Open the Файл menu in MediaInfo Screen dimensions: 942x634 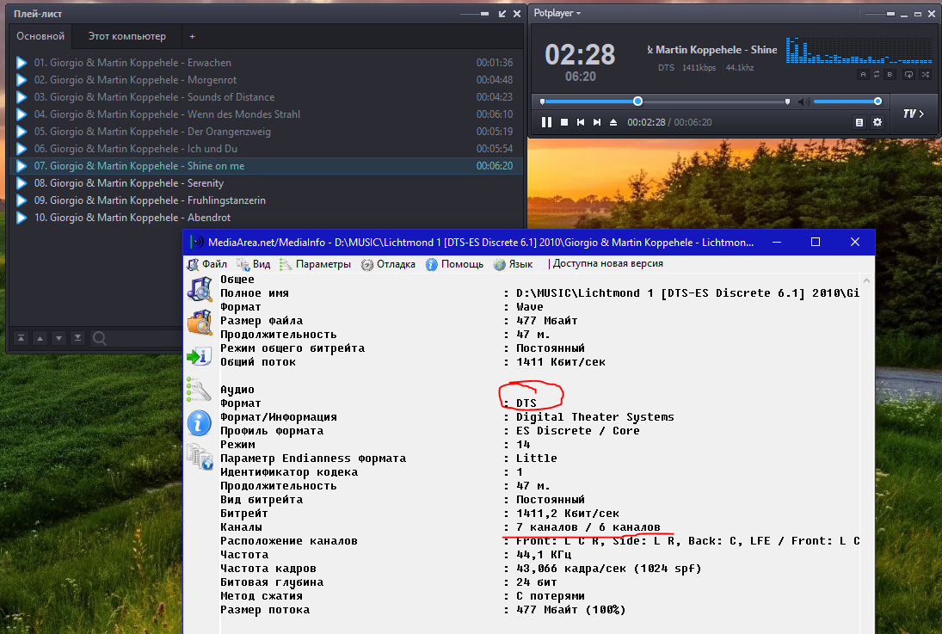pos(207,264)
